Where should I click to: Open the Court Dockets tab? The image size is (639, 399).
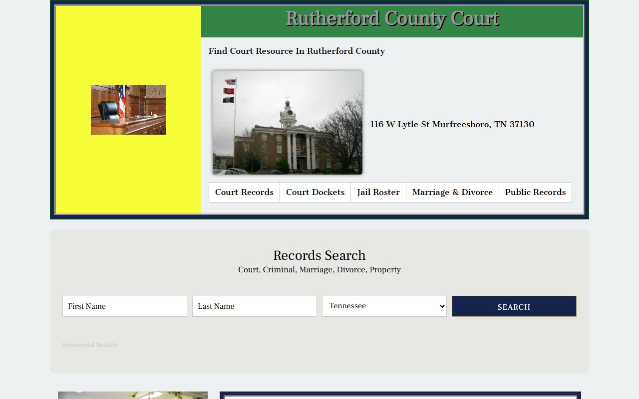point(315,192)
